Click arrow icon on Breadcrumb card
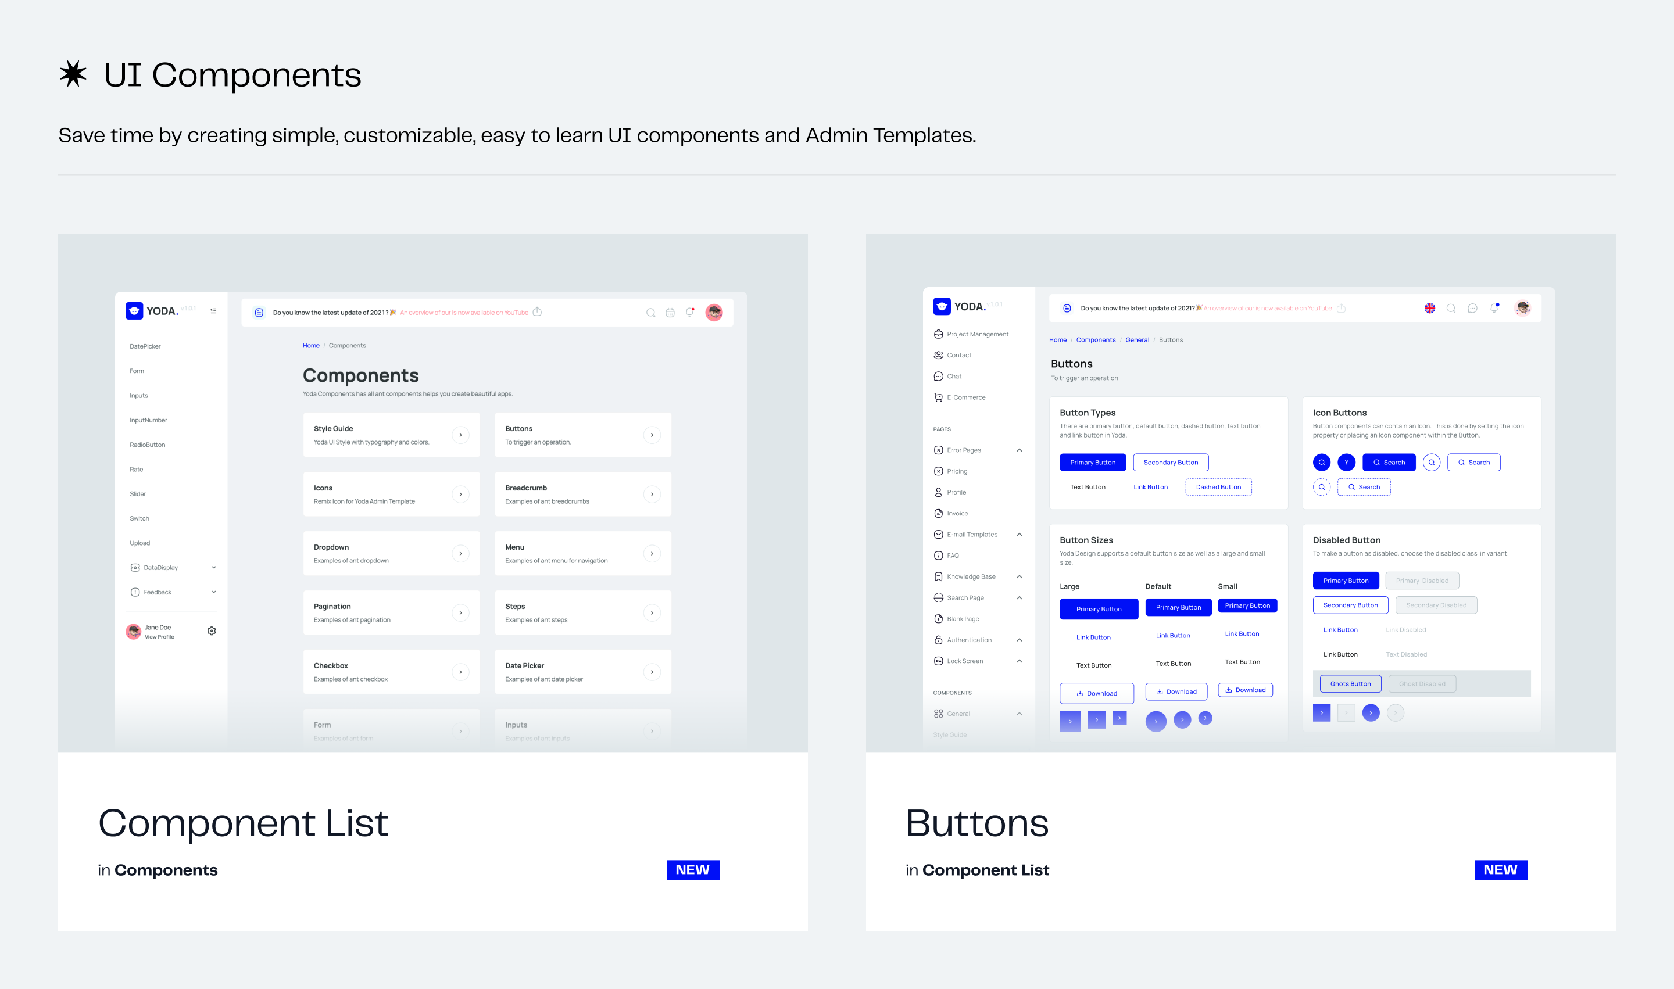The height and width of the screenshot is (989, 1674). (x=652, y=494)
